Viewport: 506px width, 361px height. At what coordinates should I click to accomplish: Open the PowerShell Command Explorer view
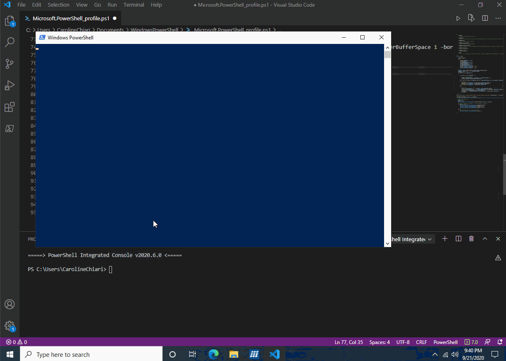coord(10,128)
